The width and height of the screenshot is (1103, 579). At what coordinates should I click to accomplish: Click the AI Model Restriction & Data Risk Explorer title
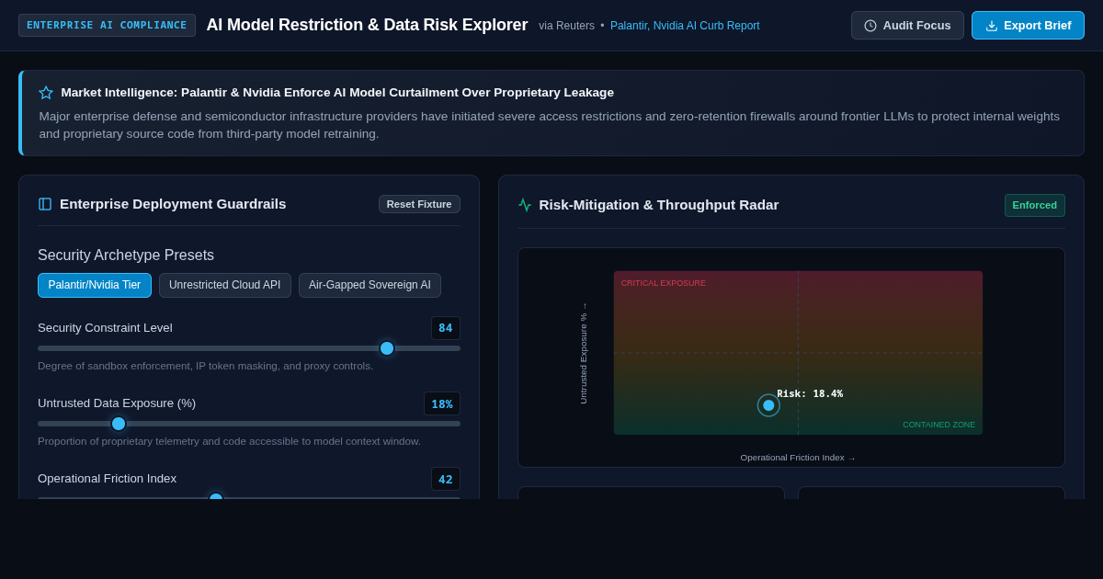[367, 25]
